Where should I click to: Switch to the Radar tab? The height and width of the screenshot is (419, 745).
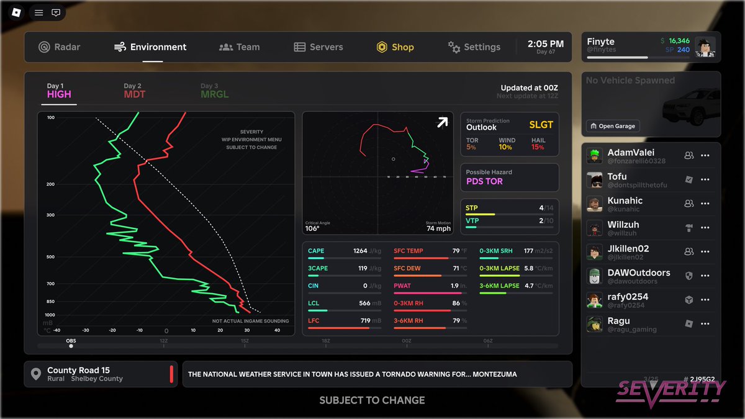60,47
